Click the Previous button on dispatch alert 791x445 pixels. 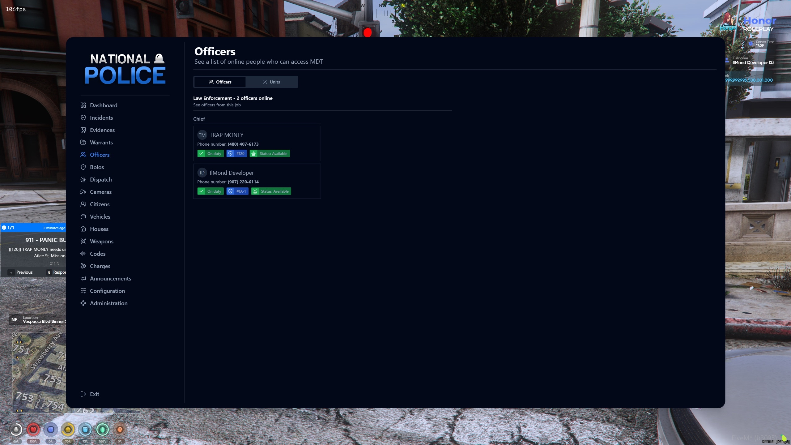point(21,272)
